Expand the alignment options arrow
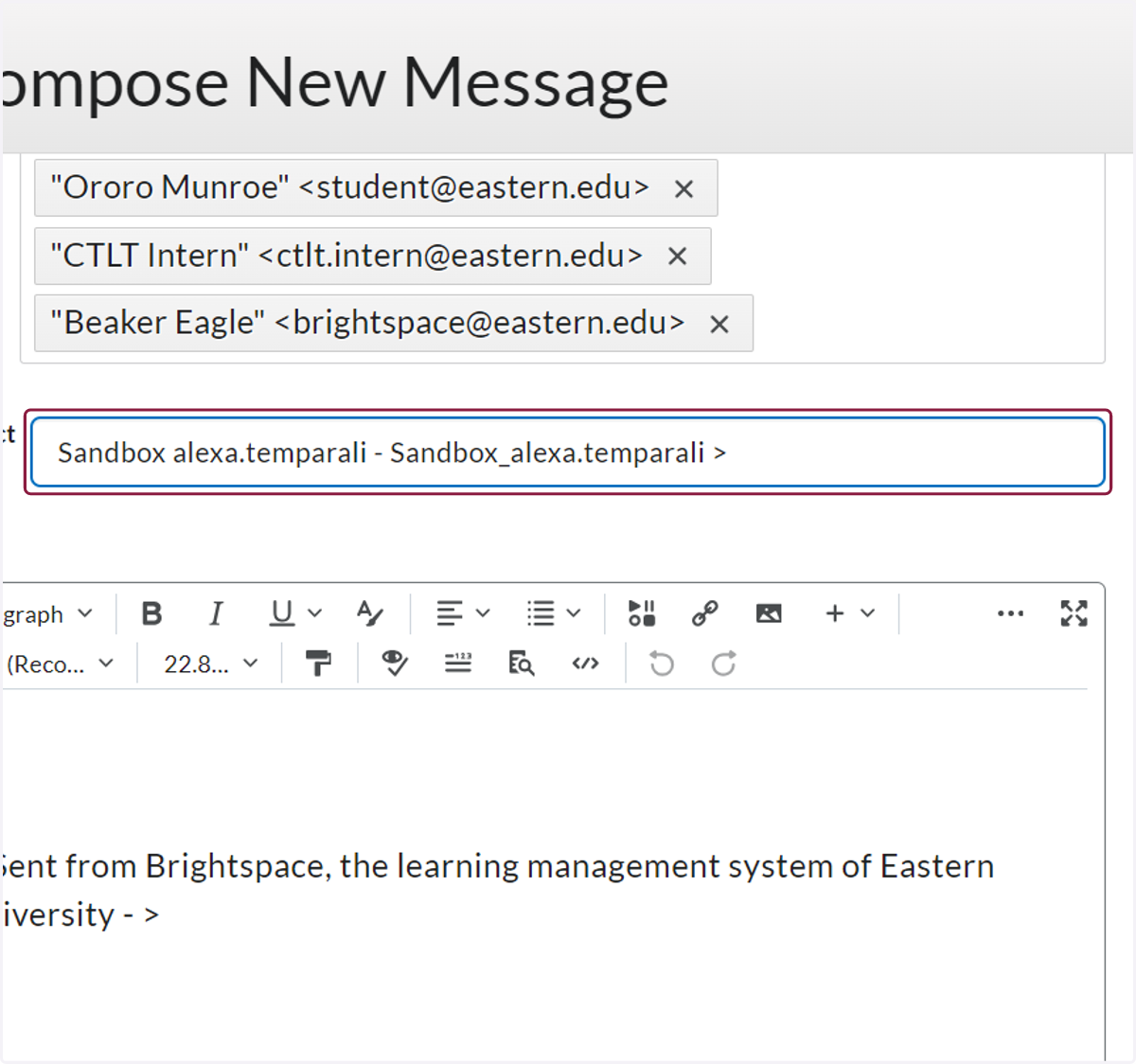 click(x=483, y=613)
